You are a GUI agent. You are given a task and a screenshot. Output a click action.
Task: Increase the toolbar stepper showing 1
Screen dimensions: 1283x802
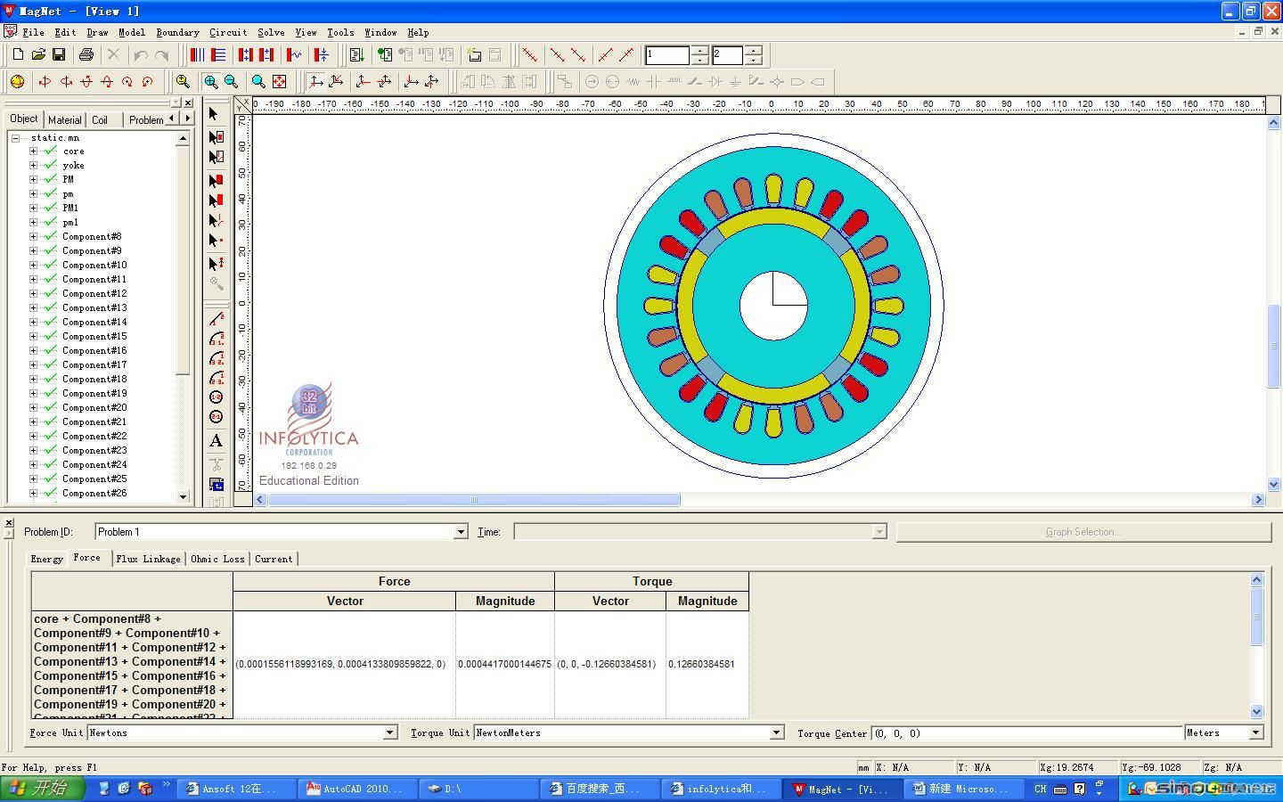tap(700, 51)
